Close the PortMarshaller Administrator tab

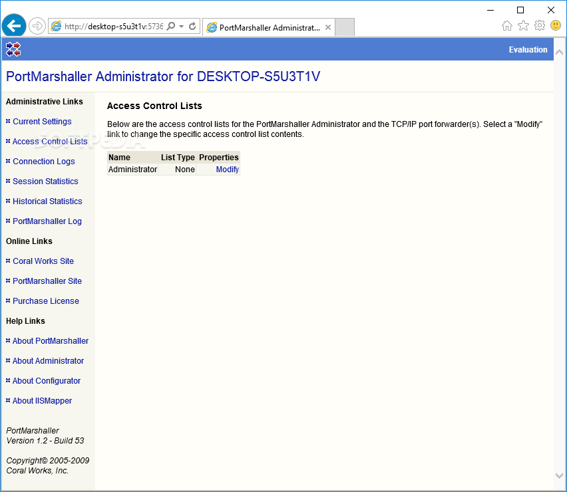pyautogui.click(x=327, y=27)
